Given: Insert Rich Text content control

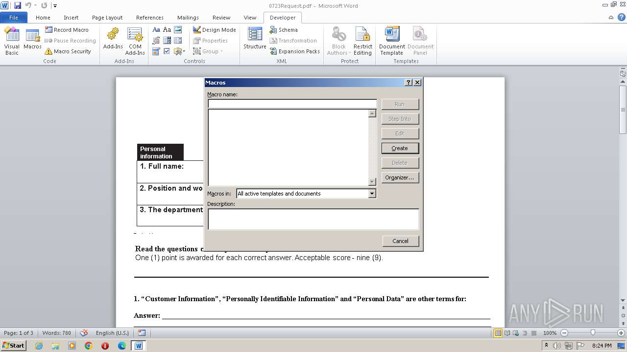Looking at the screenshot, I should pos(156,30).
